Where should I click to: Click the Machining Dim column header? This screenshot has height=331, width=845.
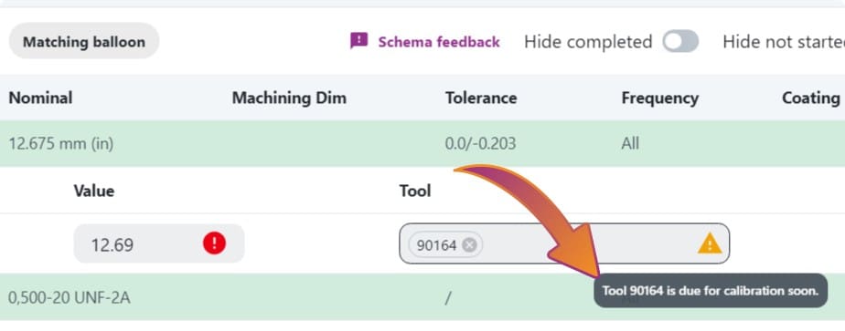click(289, 98)
